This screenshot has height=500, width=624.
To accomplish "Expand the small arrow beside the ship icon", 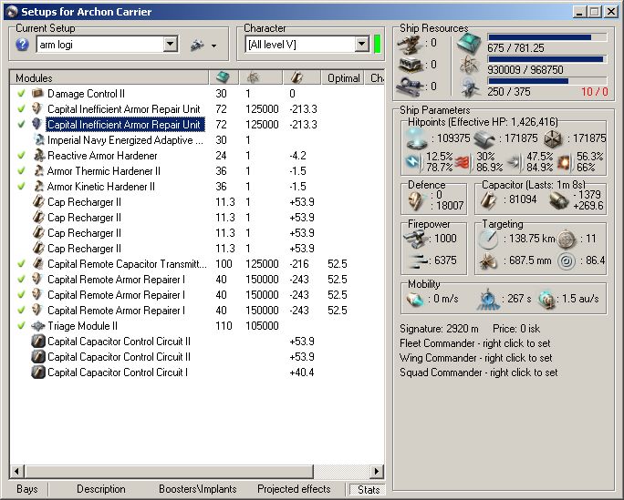I will 214,46.
